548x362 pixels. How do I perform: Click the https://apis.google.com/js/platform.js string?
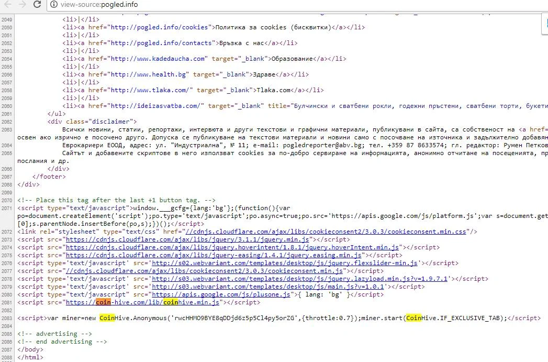coord(403,216)
